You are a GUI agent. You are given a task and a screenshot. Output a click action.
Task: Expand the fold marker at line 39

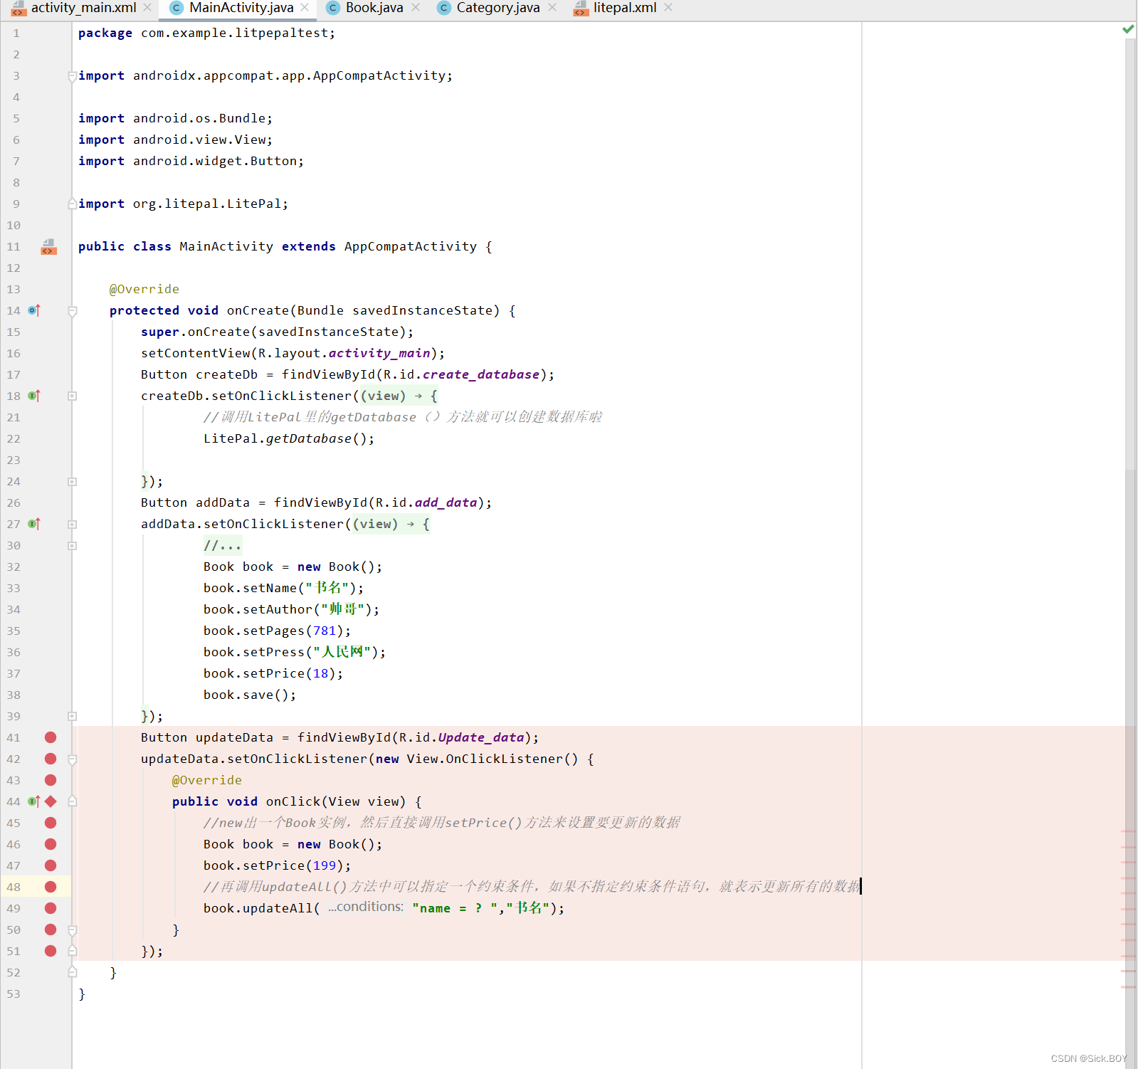click(x=72, y=716)
